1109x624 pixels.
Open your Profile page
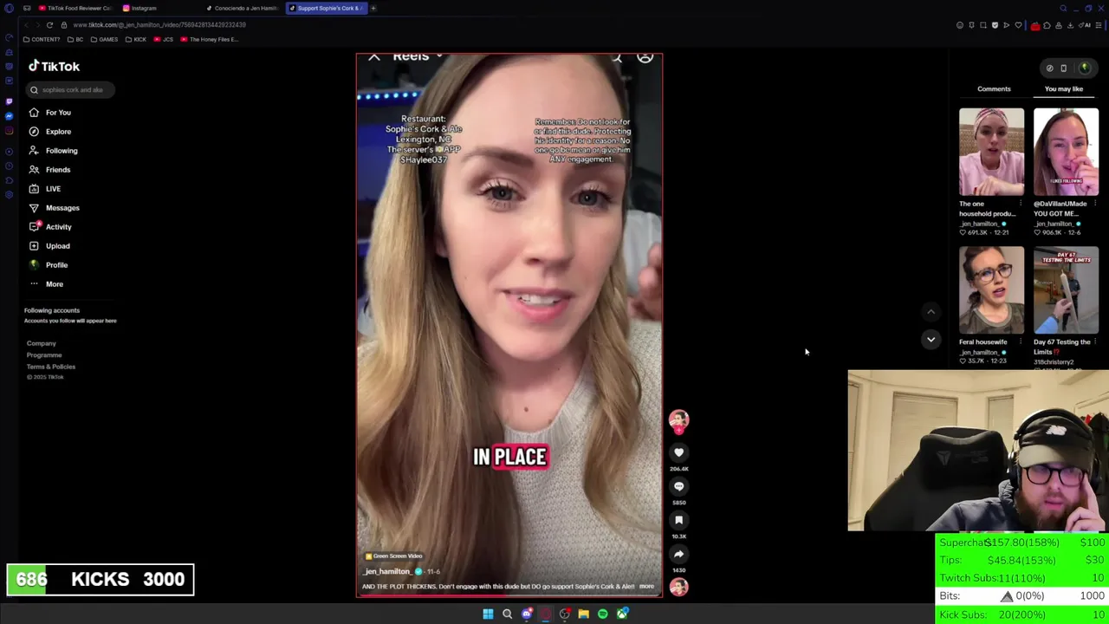49,265
